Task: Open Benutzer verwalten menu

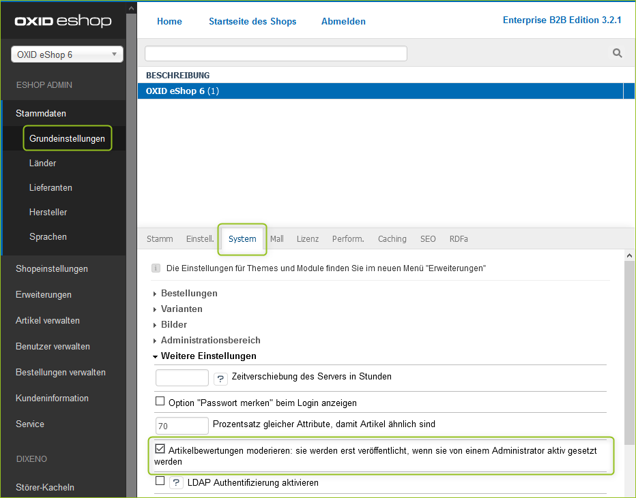Action: tap(53, 347)
